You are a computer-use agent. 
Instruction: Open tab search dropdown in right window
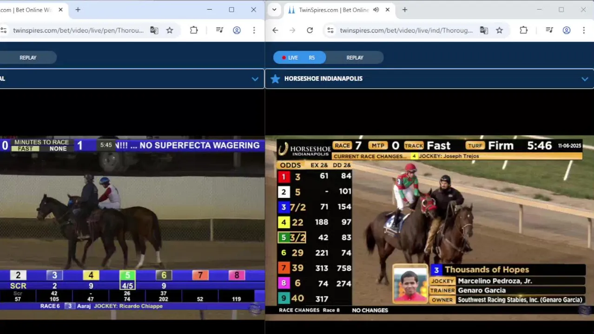pos(274,10)
